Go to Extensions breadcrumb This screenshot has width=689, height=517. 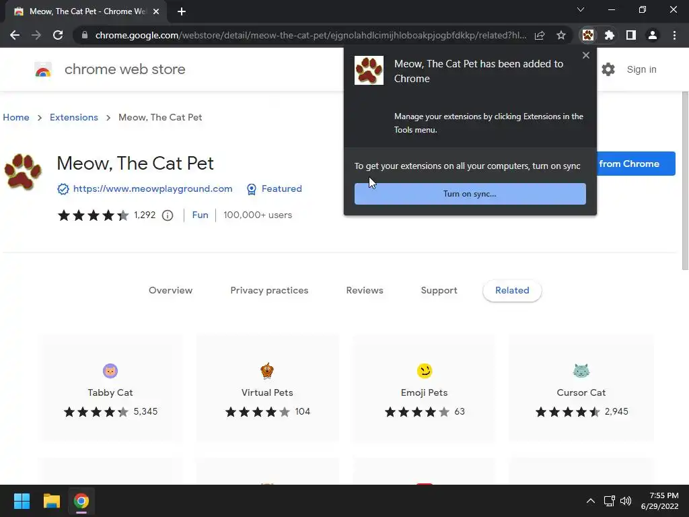coord(74,117)
